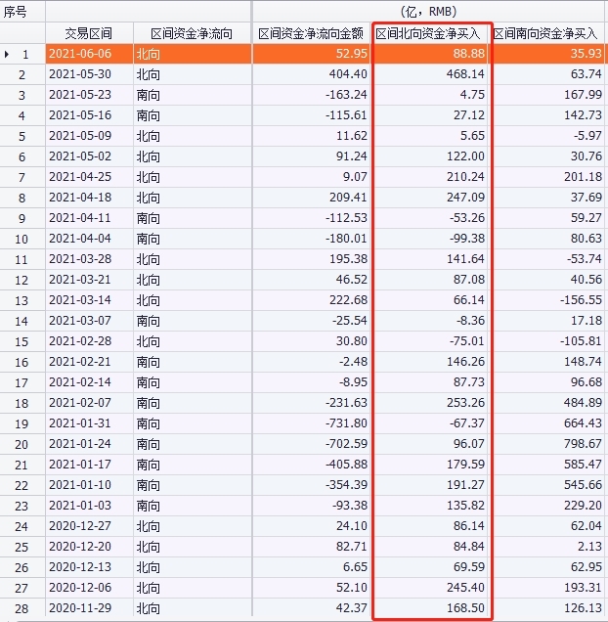Click southbound net buy value 2.13
The width and height of the screenshot is (608, 622).
(547, 547)
